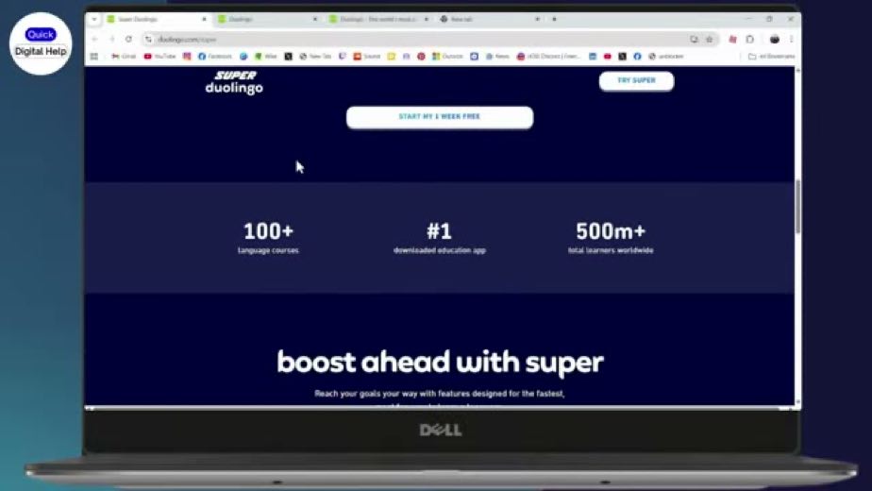Open a new tab with the plus button
Viewport: 872px width, 491px height.
(x=554, y=19)
